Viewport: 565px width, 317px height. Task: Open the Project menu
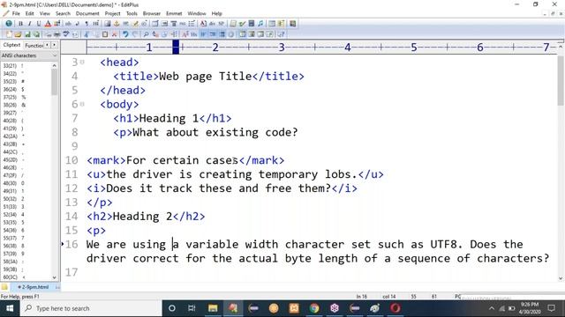tap(112, 13)
